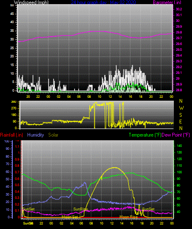192x229 pixels.
Task: Click temperature axis value '120'
Action: (179, 159)
